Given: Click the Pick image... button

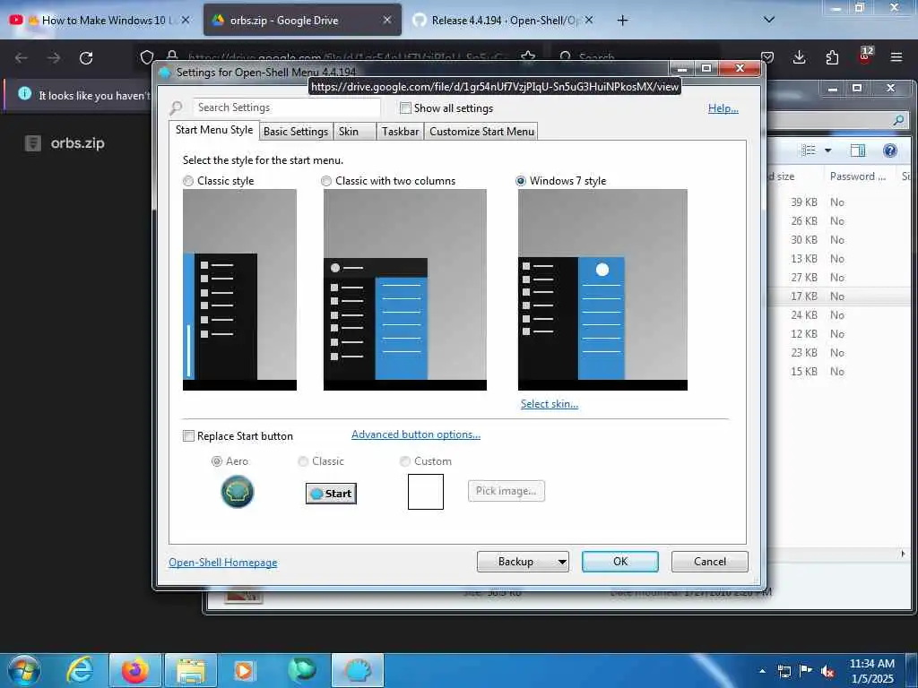Looking at the screenshot, I should (507, 491).
